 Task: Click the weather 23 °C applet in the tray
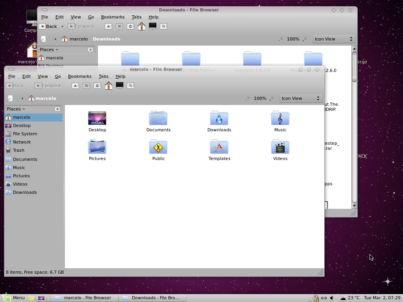point(349,298)
